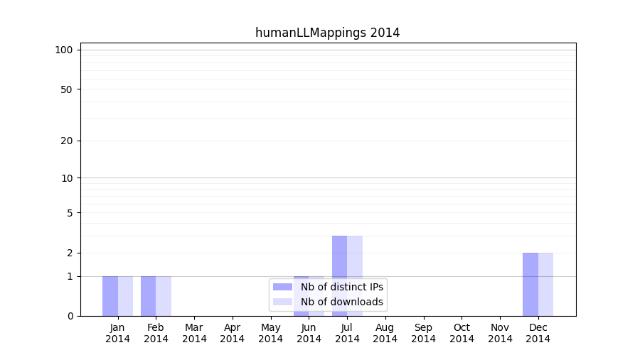Image resolution: width=640 pixels, height=355 pixels.
Task: Select the 'Nb of distinct IPs' legend text
Action: tap(341, 287)
